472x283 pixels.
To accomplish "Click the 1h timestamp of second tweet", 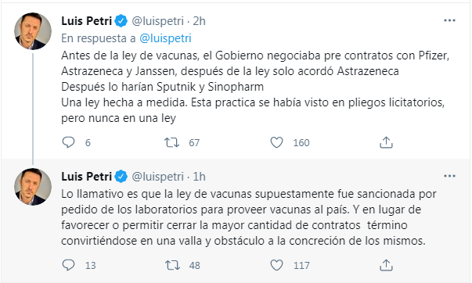I will coord(199,177).
